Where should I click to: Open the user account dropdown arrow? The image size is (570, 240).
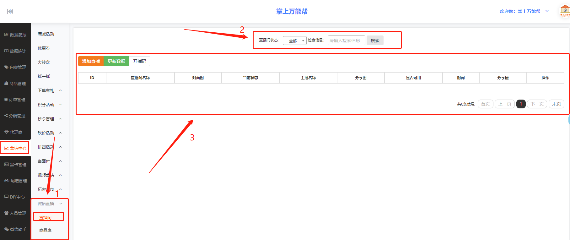pos(547,11)
